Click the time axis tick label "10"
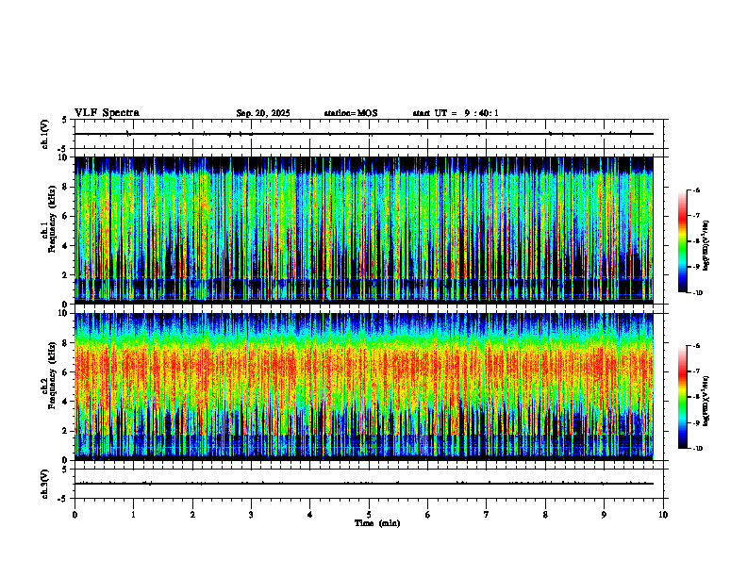747x577 pixels. pyautogui.click(x=663, y=515)
